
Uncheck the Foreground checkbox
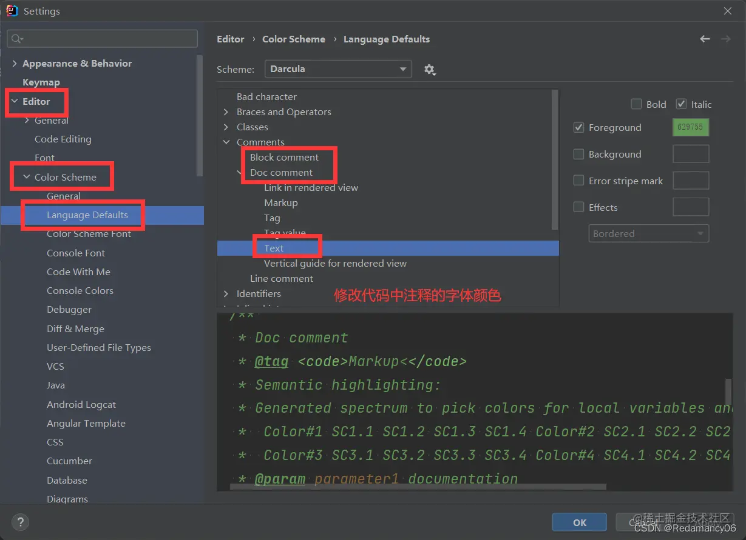point(578,127)
